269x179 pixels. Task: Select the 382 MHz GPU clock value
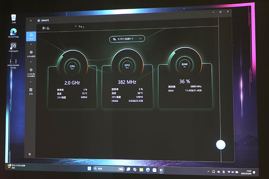[x=127, y=82]
